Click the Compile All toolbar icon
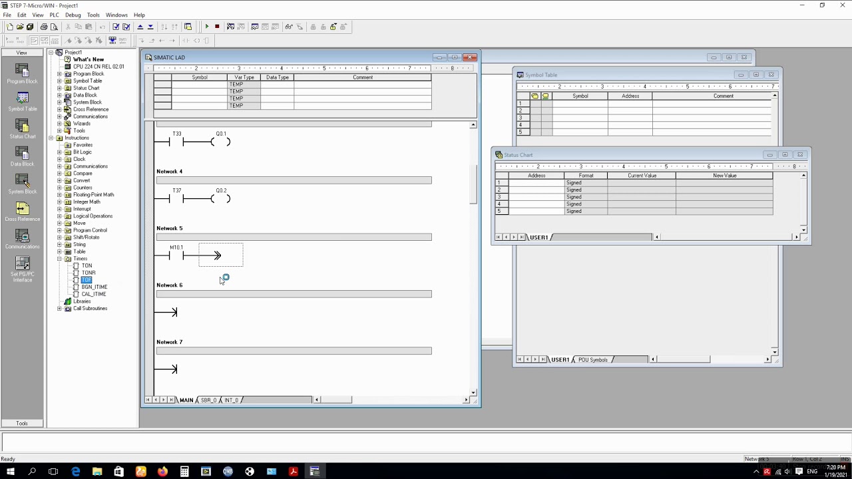852x479 pixels. pyautogui.click(x=126, y=27)
